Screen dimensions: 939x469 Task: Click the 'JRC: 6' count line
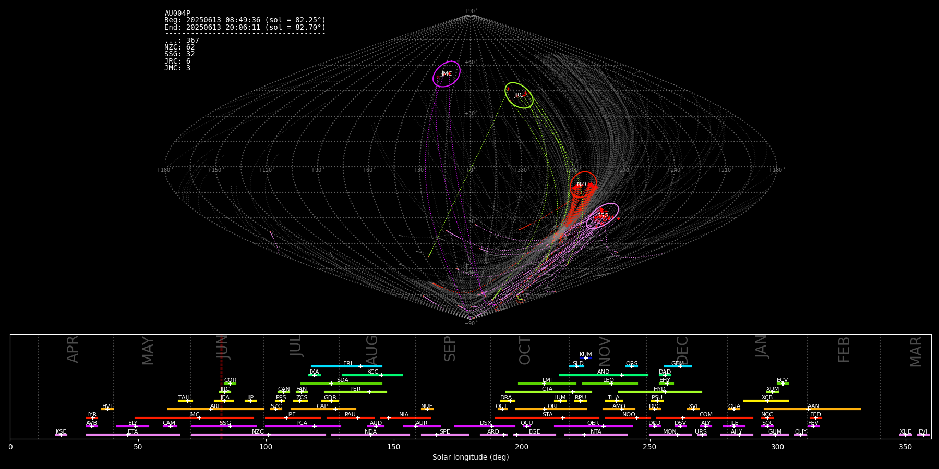point(177,61)
